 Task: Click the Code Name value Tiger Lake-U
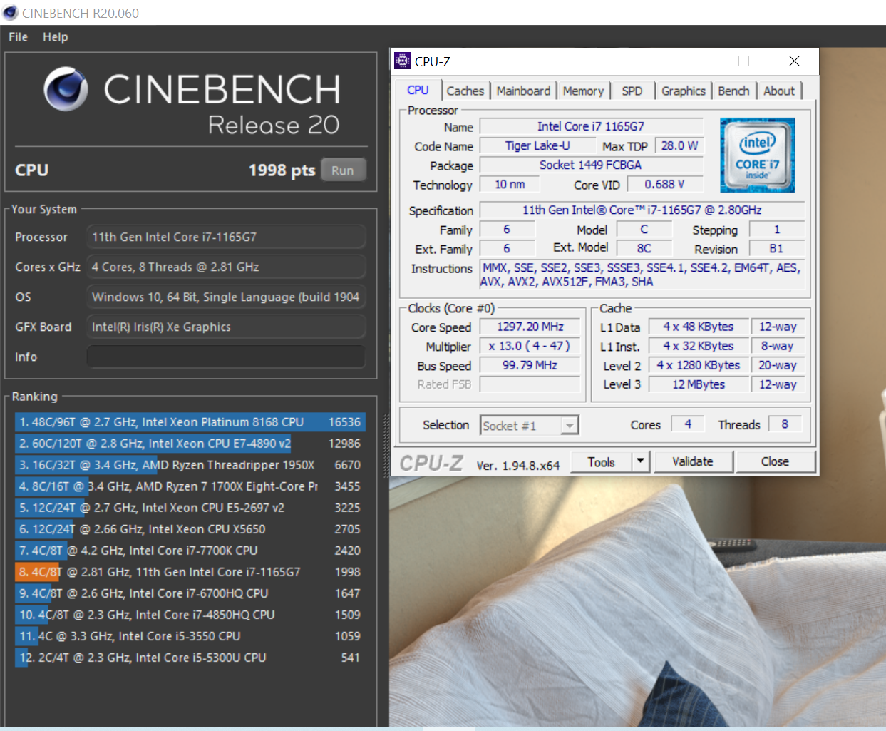[537, 145]
